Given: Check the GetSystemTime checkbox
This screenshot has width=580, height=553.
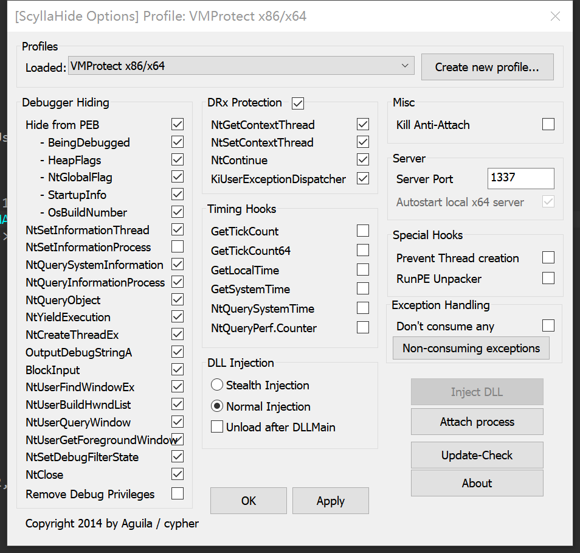Looking at the screenshot, I should [363, 288].
